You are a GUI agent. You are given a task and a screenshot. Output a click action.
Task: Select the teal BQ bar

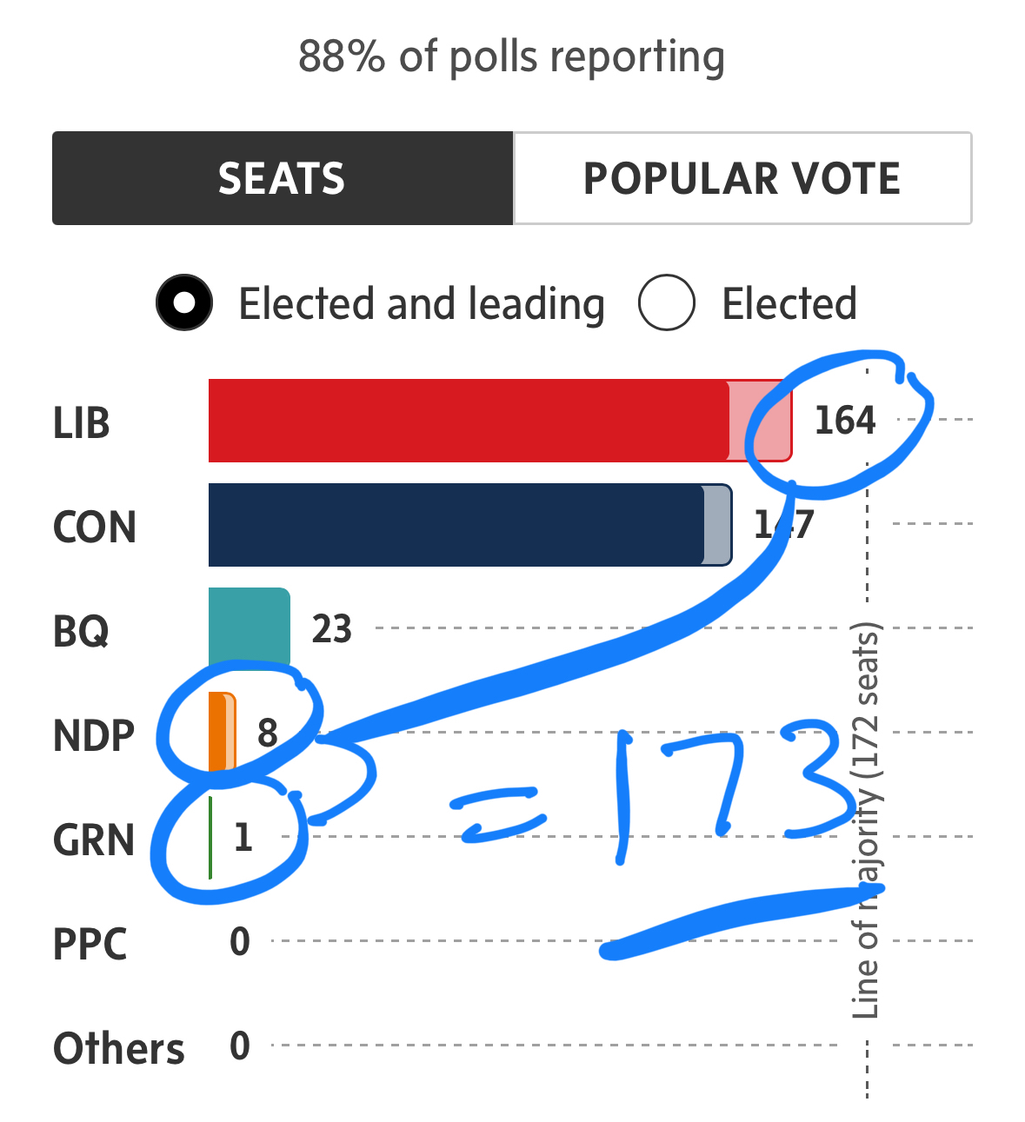click(x=249, y=627)
